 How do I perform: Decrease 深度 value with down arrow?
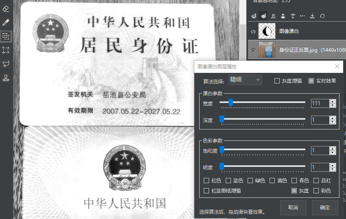pyautogui.click(x=333, y=122)
